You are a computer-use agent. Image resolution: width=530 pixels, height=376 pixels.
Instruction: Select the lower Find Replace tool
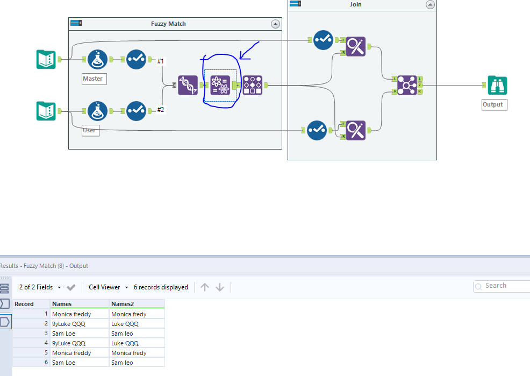(x=356, y=130)
